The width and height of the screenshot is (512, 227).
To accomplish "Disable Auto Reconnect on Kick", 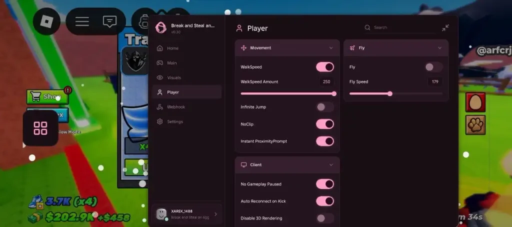I will 325,201.
